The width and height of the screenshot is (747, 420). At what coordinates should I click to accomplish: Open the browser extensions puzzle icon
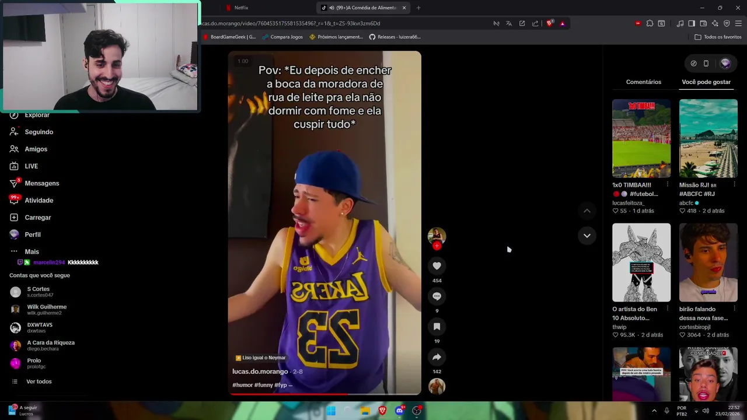(650, 23)
